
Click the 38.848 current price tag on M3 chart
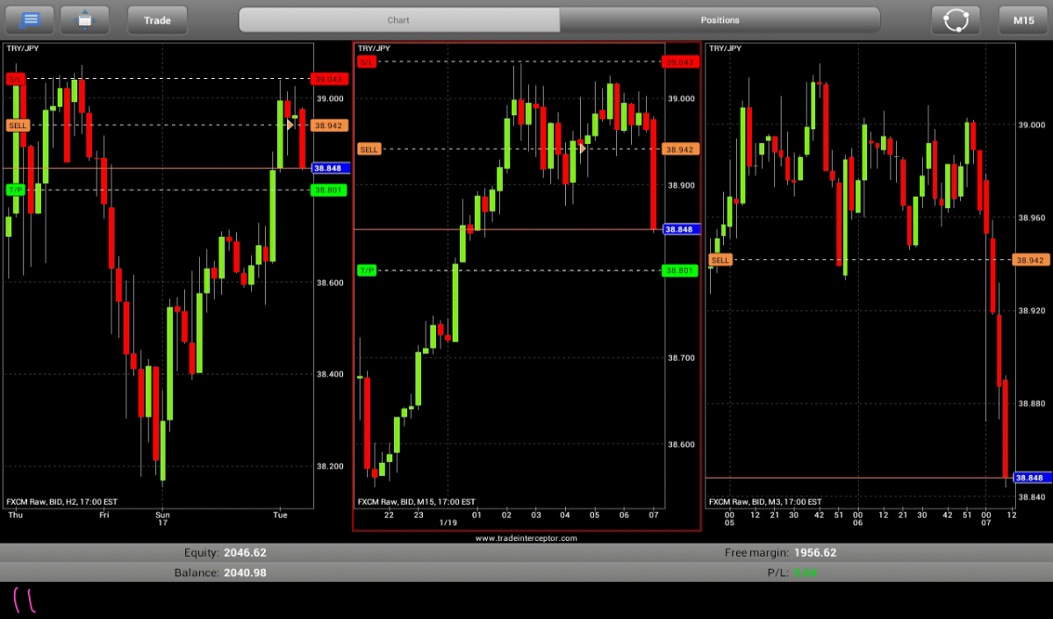coord(1033,478)
